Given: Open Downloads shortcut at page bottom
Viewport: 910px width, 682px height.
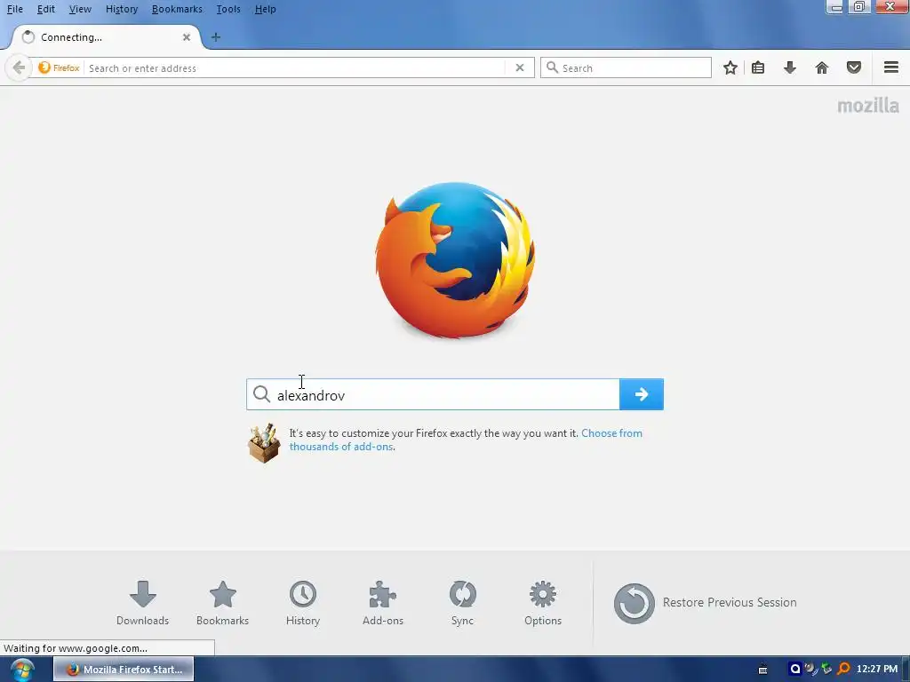Looking at the screenshot, I should tap(143, 603).
